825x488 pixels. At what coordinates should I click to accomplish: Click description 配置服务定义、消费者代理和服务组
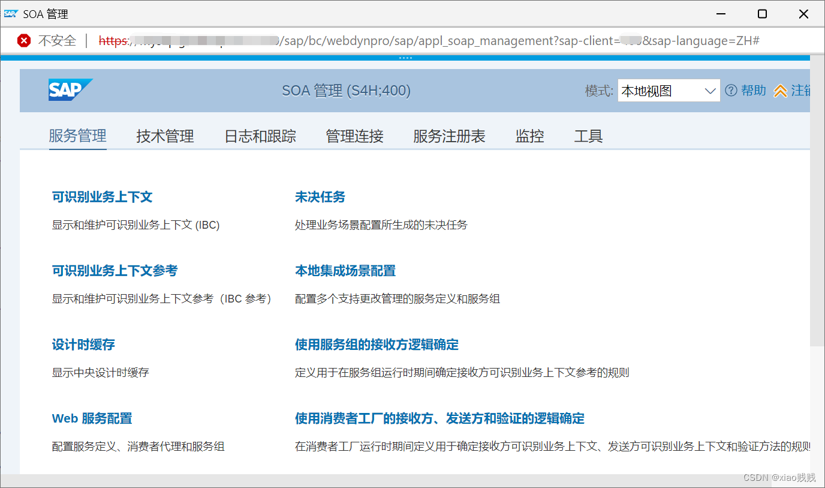(x=138, y=447)
